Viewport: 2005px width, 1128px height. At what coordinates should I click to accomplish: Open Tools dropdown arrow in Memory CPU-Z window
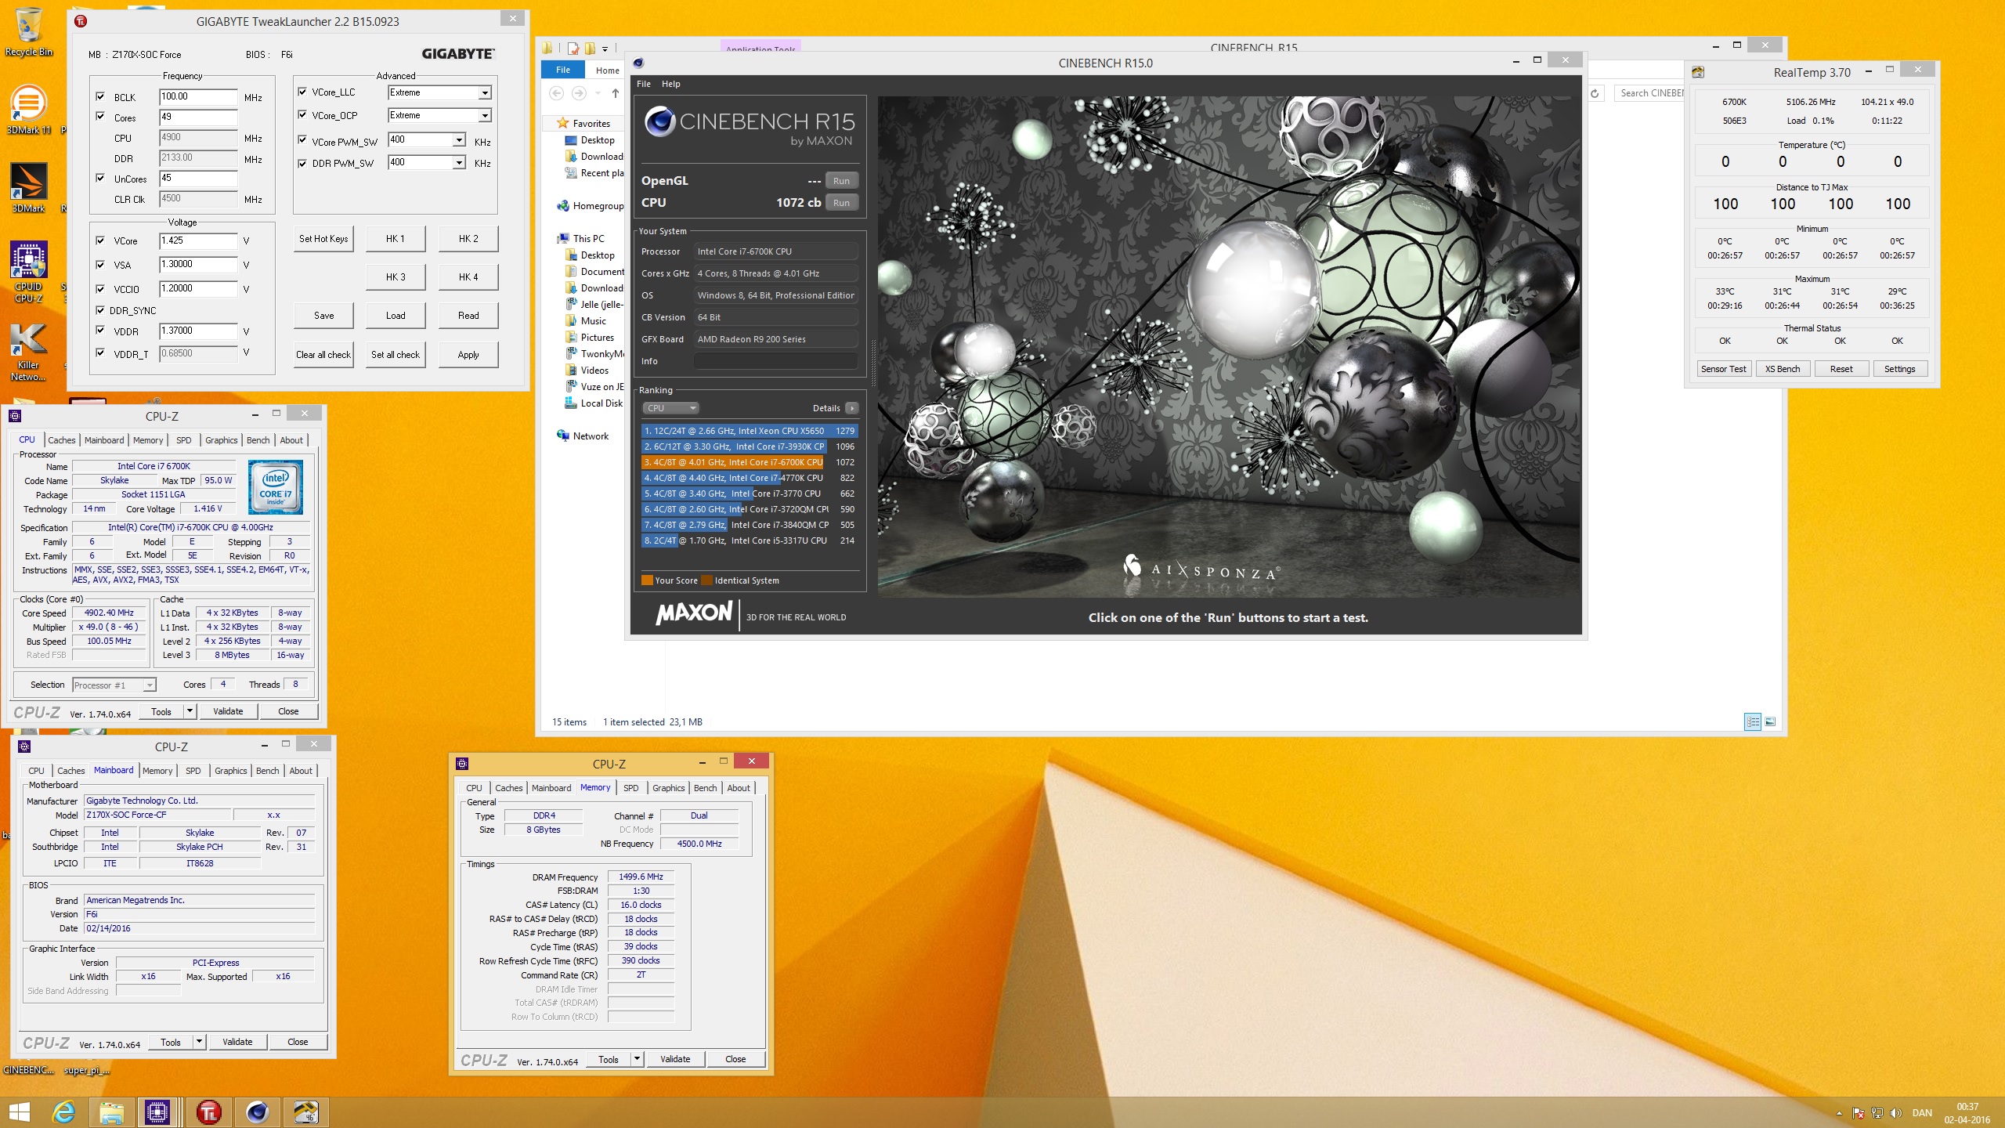[637, 1059]
